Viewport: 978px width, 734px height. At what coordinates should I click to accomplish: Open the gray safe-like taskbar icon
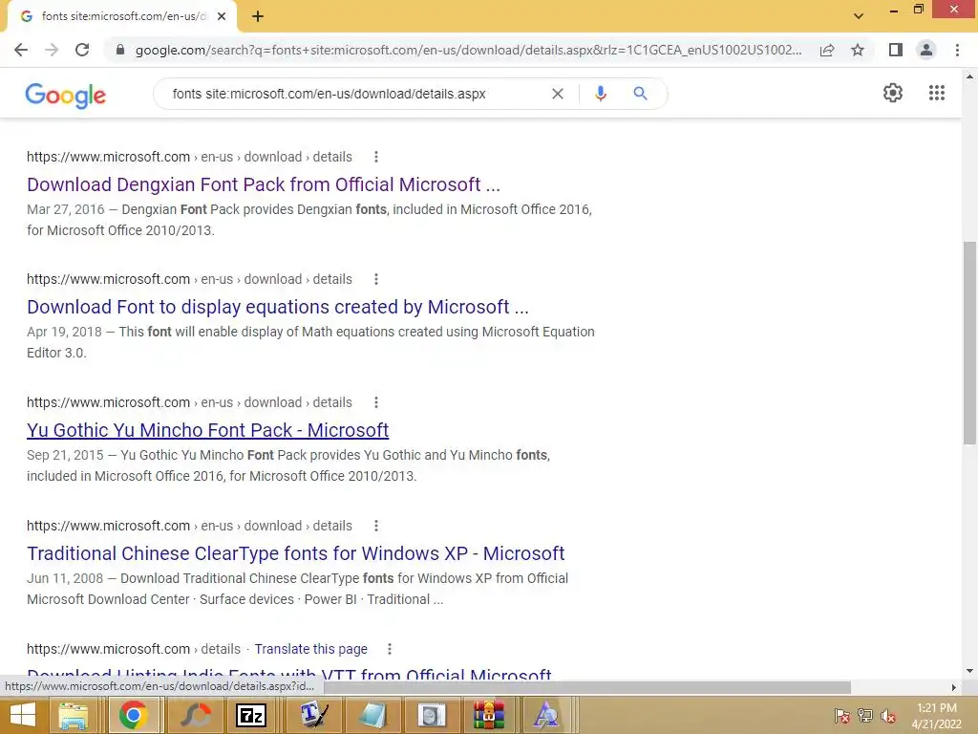pos(432,716)
